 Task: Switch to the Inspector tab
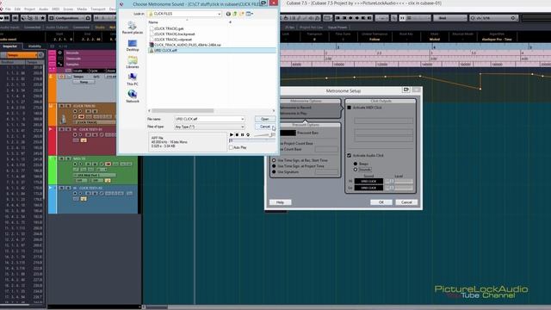pos(9,46)
